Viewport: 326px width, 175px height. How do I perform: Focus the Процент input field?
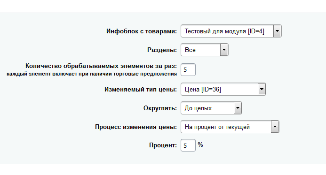(x=188, y=145)
